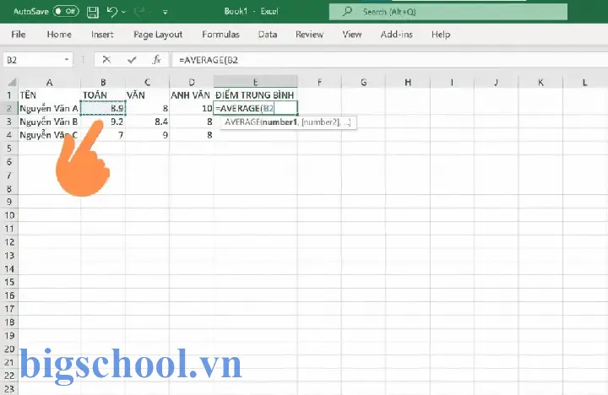Open the Undo history dropdown arrow
Screen dimensions: 608x395
[x=123, y=12]
